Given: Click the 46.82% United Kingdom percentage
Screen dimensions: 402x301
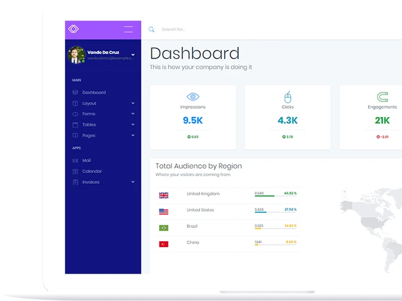Looking at the screenshot, I should click(x=290, y=193).
